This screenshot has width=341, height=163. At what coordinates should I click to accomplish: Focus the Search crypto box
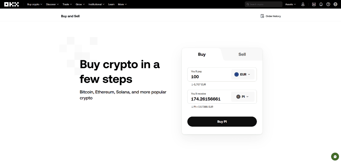point(263,4)
